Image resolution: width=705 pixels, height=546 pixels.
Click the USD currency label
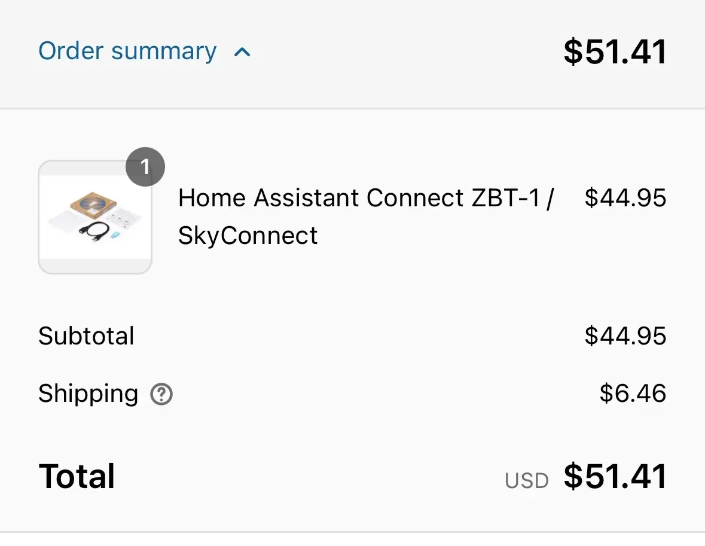(x=526, y=481)
